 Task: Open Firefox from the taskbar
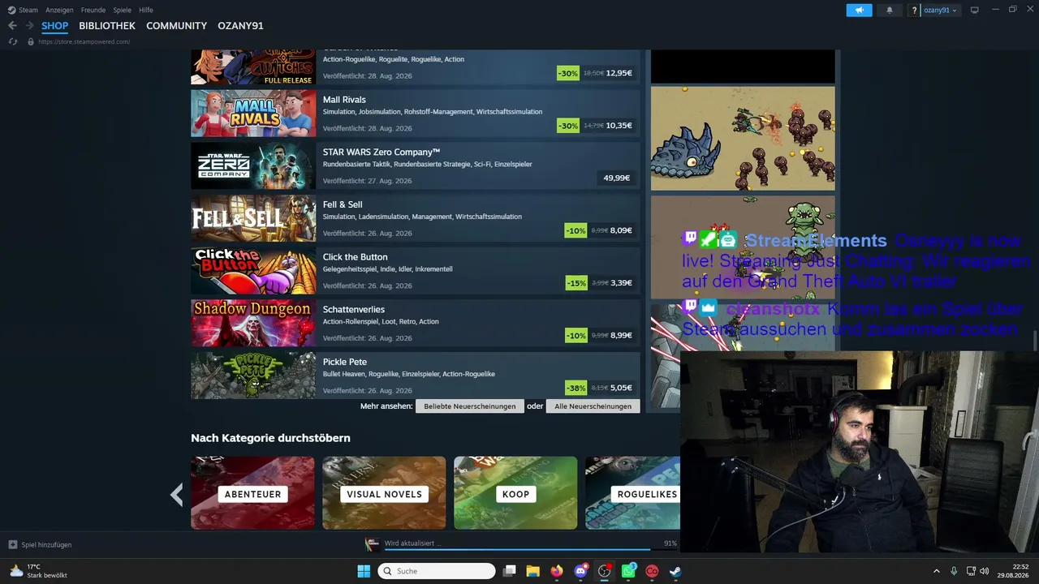click(x=557, y=571)
